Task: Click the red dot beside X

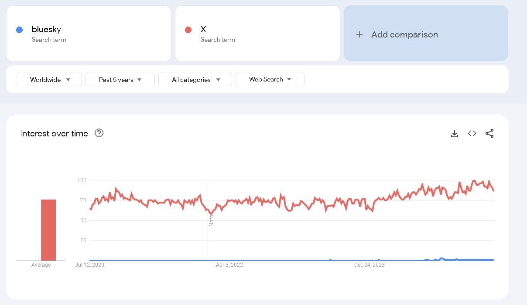Action: coord(188,30)
